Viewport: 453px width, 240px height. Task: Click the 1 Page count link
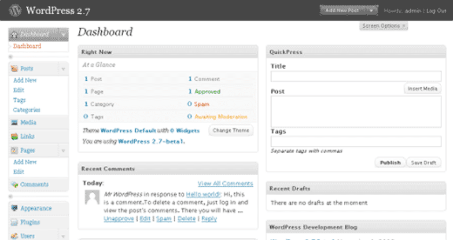[x=86, y=92]
